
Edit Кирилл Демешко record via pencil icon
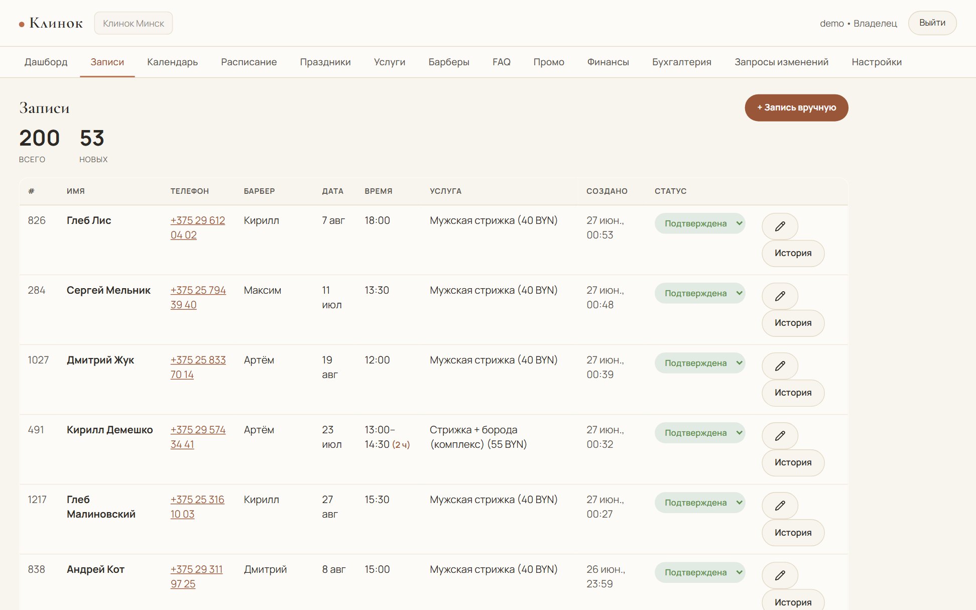[780, 436]
